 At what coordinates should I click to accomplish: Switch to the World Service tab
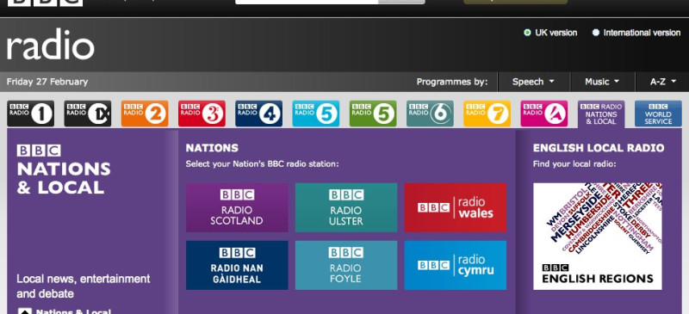point(658,114)
